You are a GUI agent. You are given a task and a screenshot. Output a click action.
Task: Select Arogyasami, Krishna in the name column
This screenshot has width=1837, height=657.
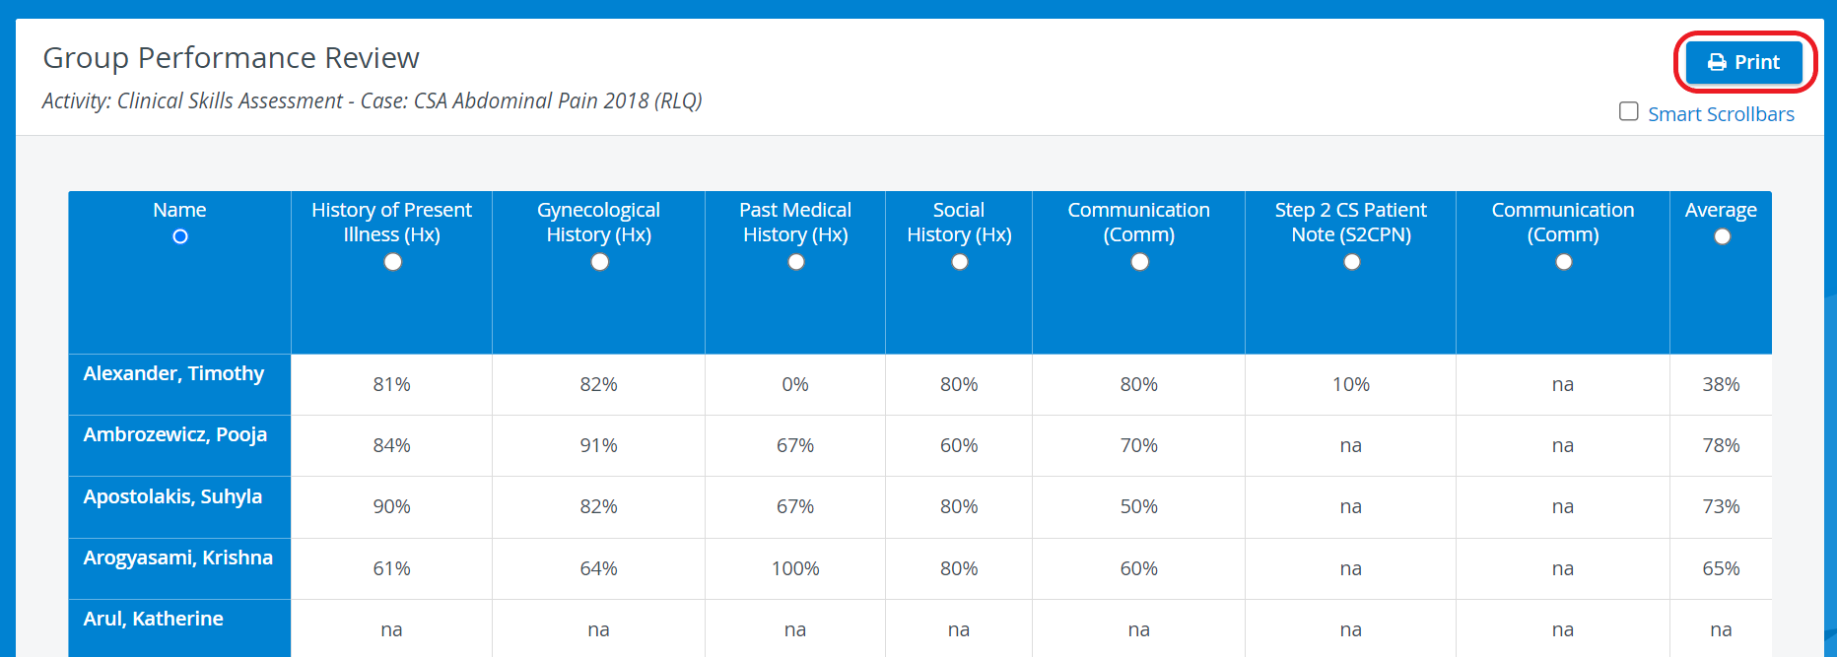[178, 558]
